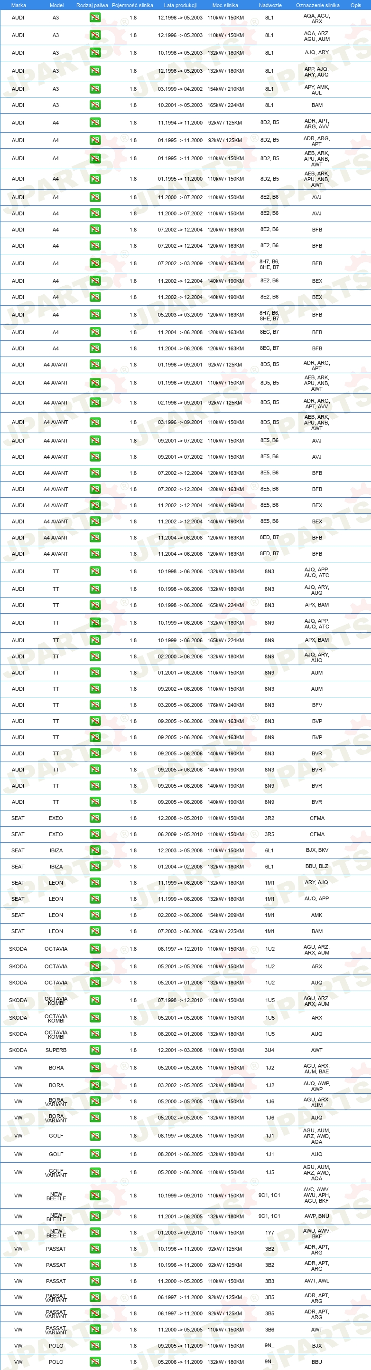This screenshot has width=371, height=1370.
Task: Click the Lata produkcji column header
Action: [180, 5]
